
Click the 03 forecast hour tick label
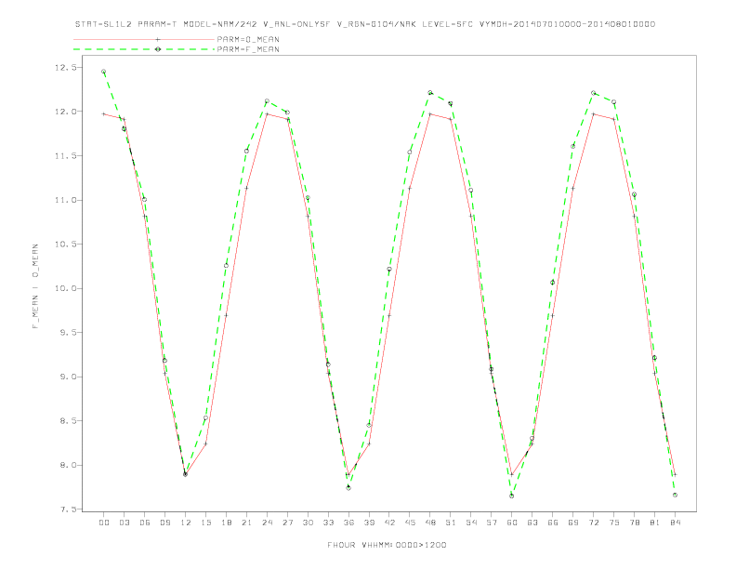tap(124, 523)
